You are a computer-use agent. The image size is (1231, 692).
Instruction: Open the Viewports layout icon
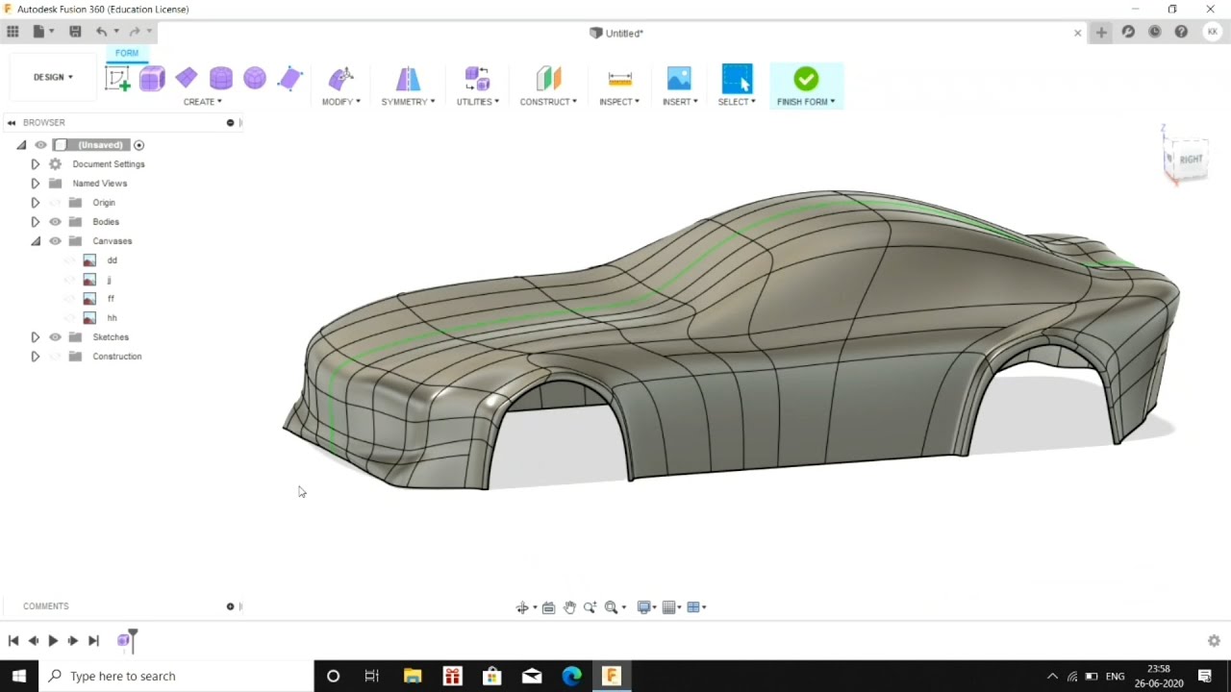(693, 607)
